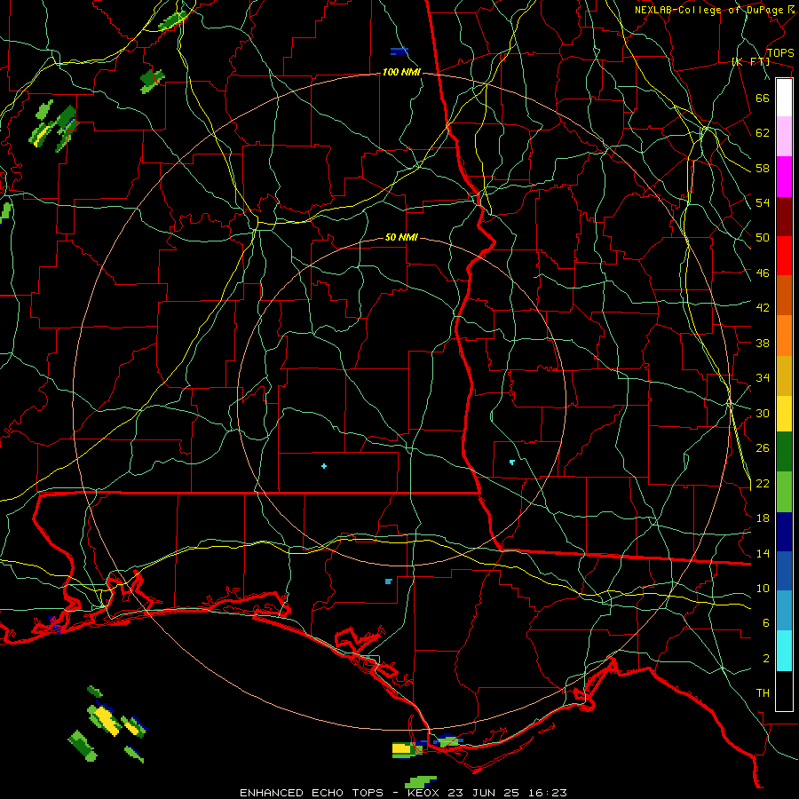The width and height of the screenshot is (799, 799).
Task: Click the small light blue echo near map center
Action: [x=388, y=581]
